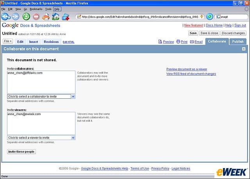Open the Go menu
The height and width of the screenshot is (179, 250).
click(x=25, y=9)
